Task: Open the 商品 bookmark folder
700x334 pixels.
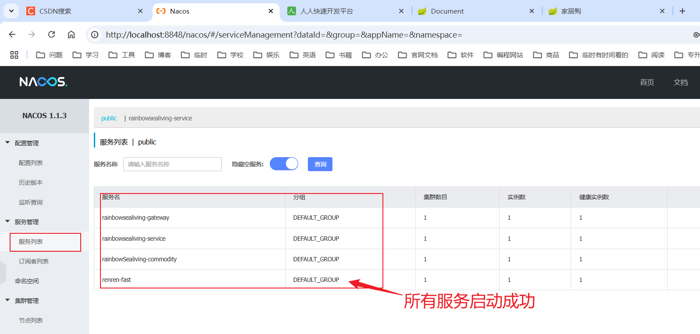Action: [546, 55]
